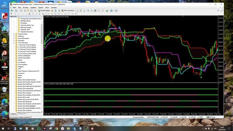Switch to the H4 timeframe

coord(66,14)
